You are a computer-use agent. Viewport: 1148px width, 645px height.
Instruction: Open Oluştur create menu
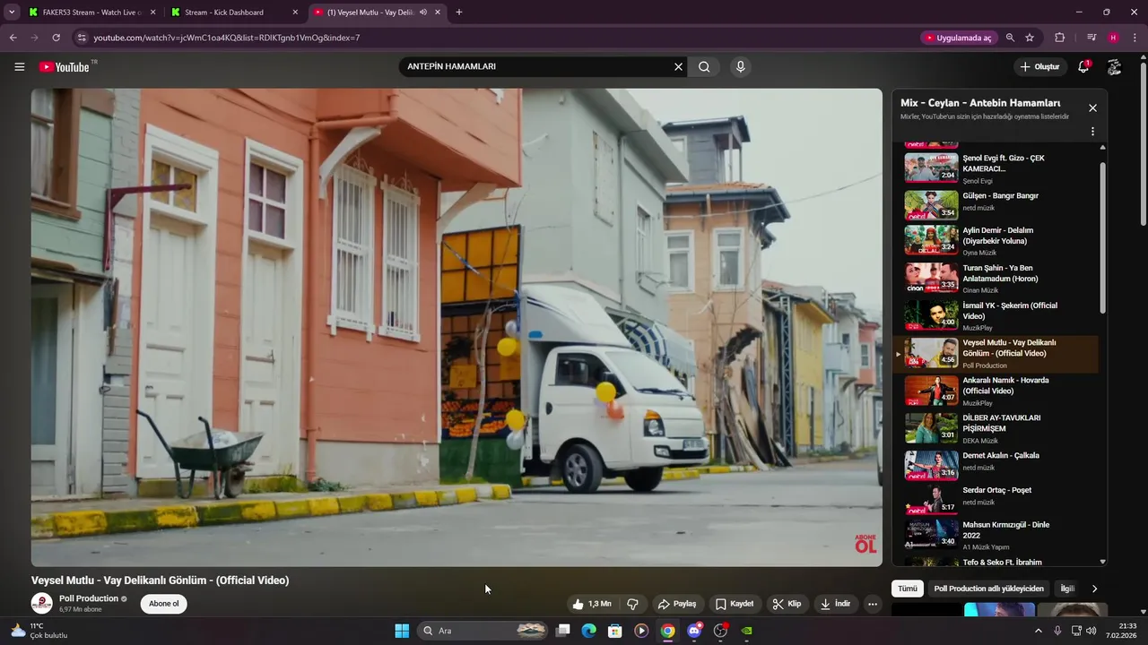pos(1040,67)
